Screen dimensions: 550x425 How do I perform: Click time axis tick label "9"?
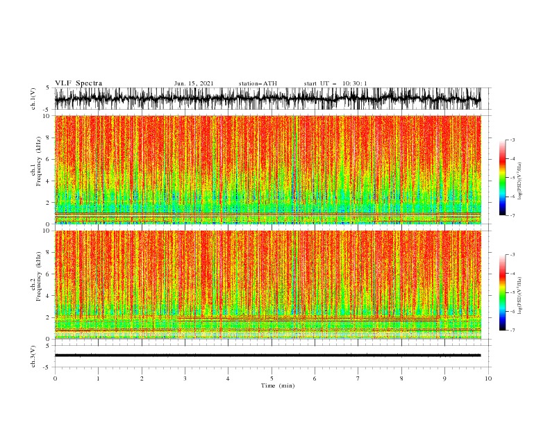(x=444, y=378)
